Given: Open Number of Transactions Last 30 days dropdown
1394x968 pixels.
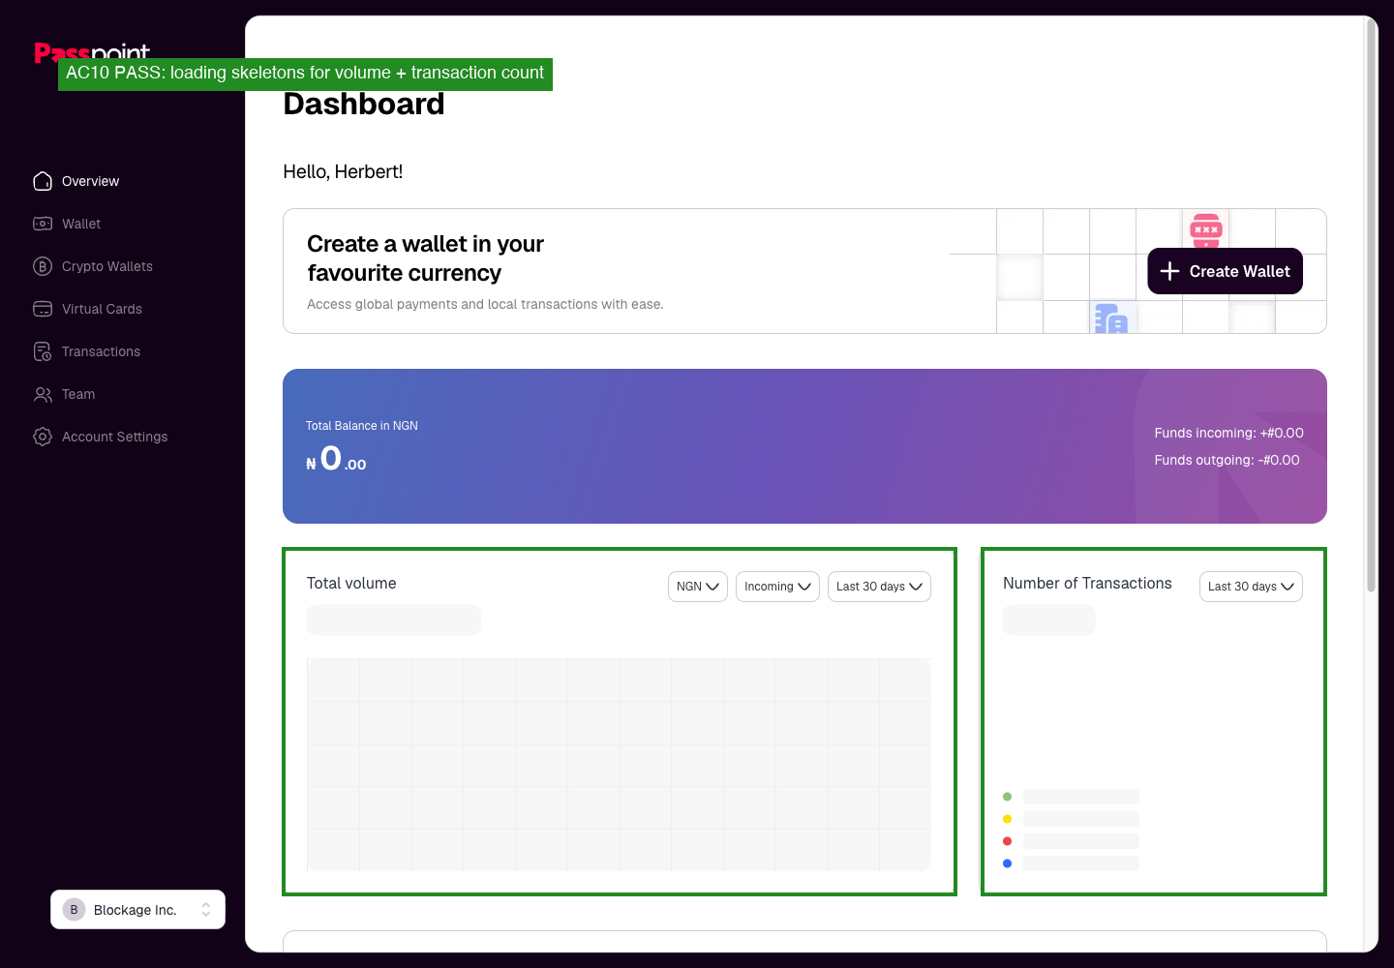Looking at the screenshot, I should click(x=1251, y=587).
